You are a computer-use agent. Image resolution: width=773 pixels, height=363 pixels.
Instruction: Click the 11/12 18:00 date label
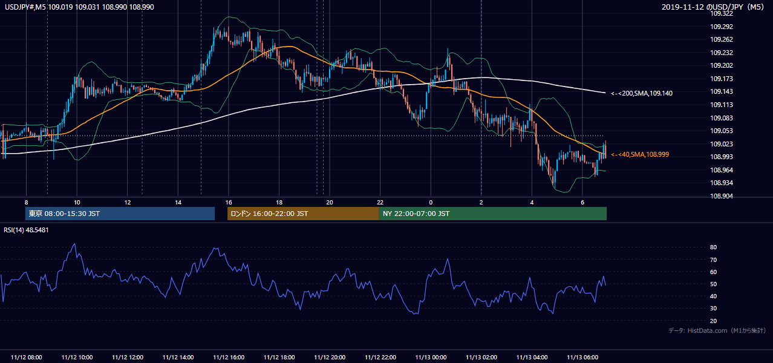pos(279,358)
